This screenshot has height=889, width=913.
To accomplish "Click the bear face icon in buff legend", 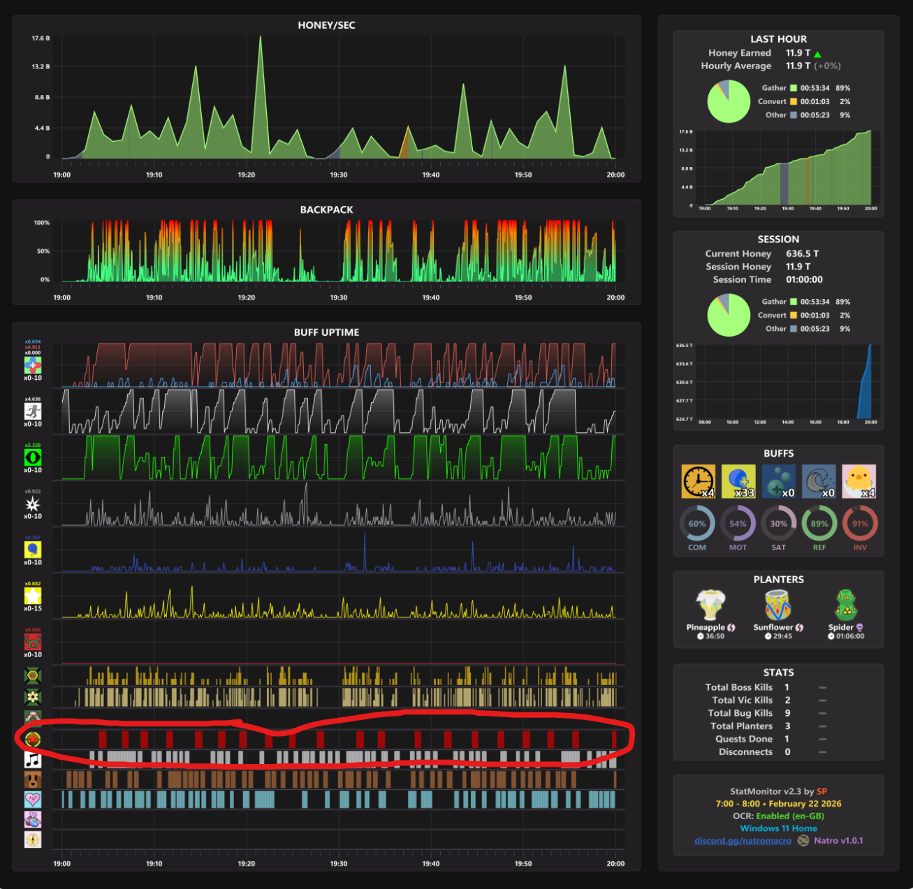I will (x=32, y=779).
